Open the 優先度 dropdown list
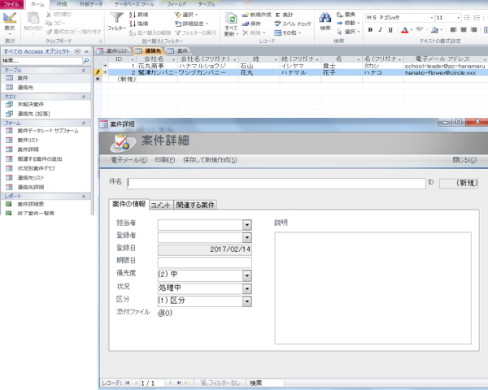 [246, 275]
